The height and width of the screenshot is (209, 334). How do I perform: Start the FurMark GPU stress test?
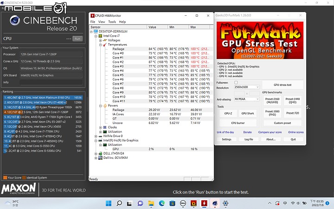(283, 85)
